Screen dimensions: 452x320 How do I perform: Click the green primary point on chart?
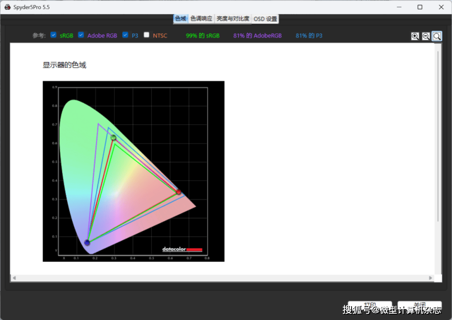[x=113, y=138]
